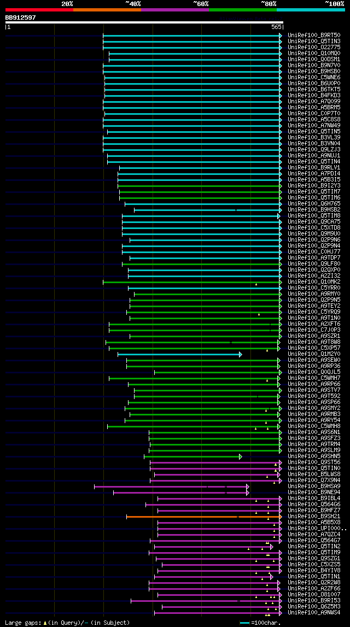The image size is (350, 627).
Task: Open hit UniRef100_O22775
Action: coord(314,48)
